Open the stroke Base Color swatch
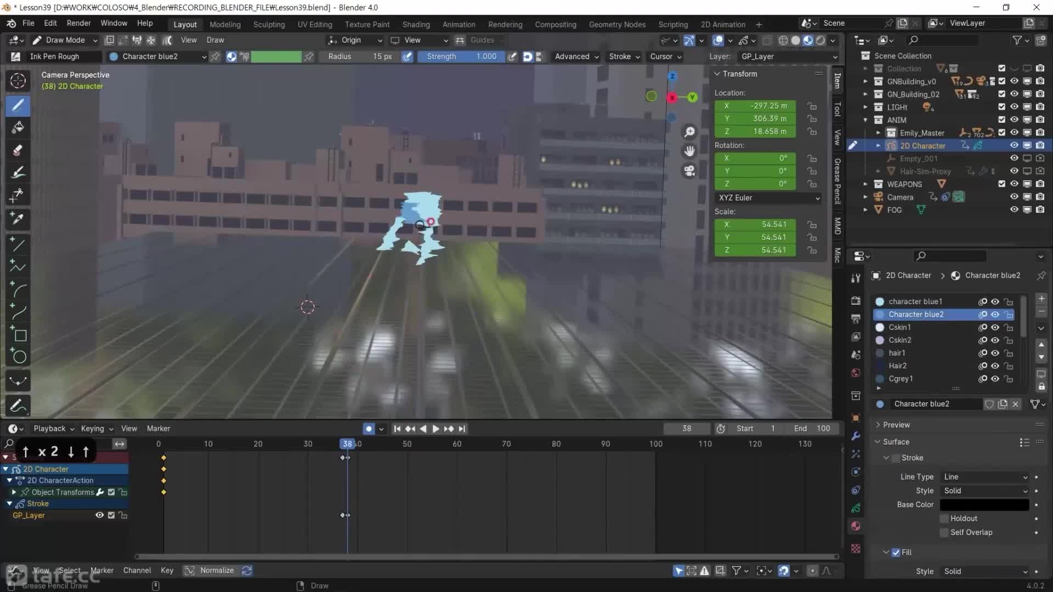This screenshot has width=1053, height=592. pyautogui.click(x=984, y=505)
